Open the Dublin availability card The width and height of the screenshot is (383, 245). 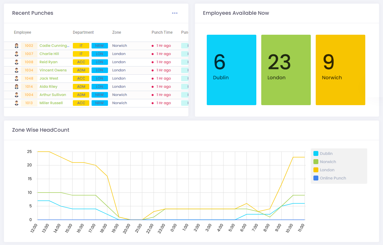(x=232, y=70)
